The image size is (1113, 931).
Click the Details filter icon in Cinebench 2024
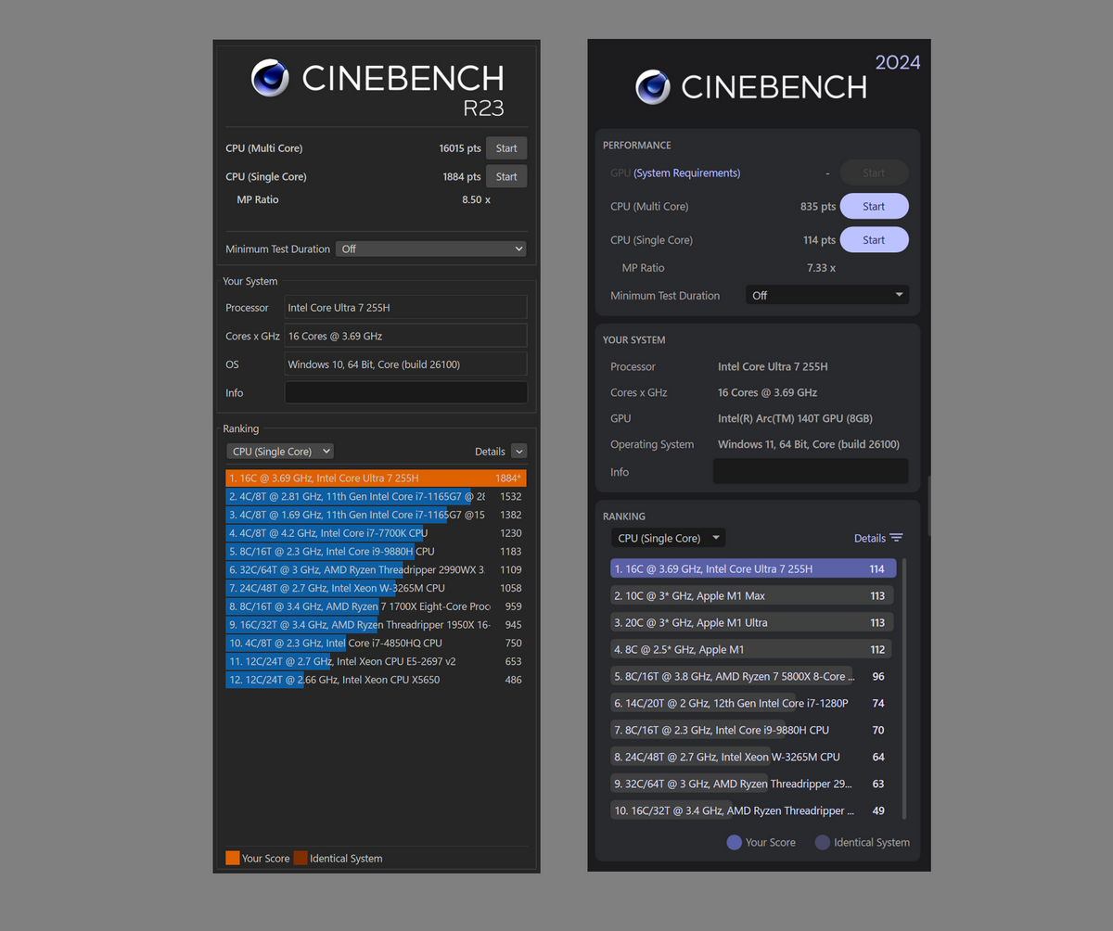(x=896, y=538)
